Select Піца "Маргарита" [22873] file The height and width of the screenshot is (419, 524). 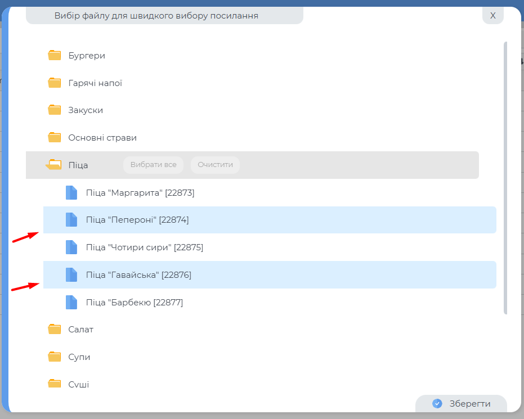[140, 192]
